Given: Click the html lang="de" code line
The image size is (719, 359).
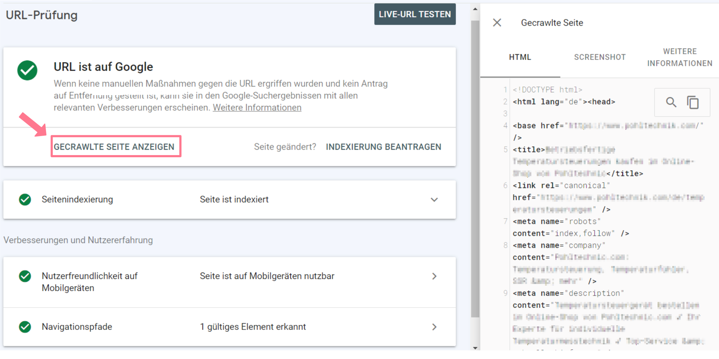Looking at the screenshot, I should coord(564,102).
